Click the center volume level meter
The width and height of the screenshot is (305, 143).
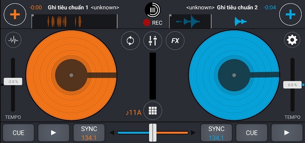153,76
